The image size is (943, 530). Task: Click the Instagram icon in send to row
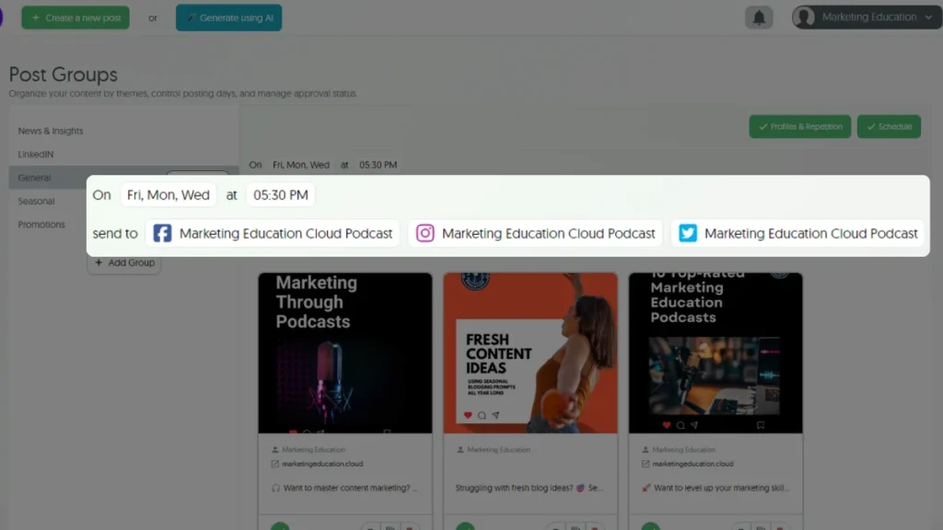[425, 234]
